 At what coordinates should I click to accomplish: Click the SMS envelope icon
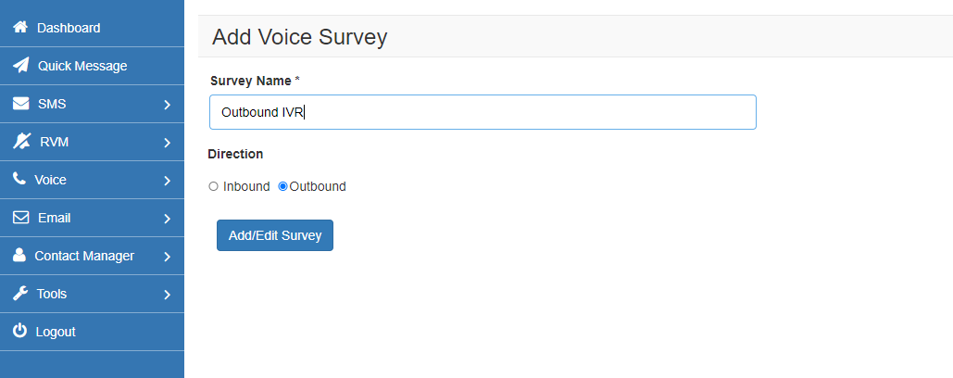coord(20,104)
